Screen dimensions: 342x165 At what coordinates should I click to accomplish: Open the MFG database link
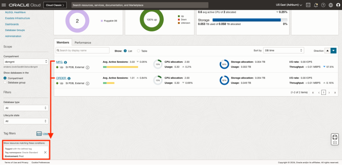click(x=60, y=62)
